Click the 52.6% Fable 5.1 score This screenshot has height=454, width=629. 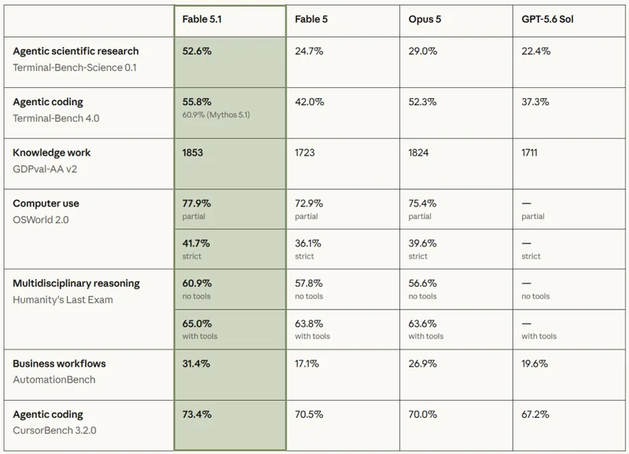[197, 51]
